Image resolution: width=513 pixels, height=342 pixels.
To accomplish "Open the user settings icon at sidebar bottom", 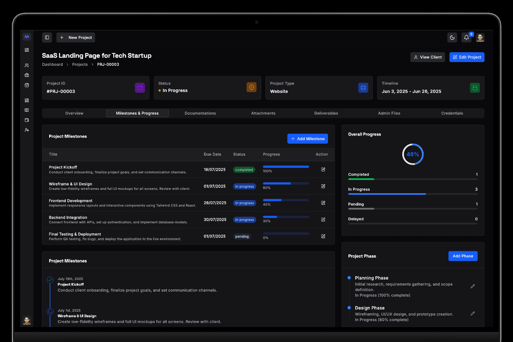I will coord(27,130).
